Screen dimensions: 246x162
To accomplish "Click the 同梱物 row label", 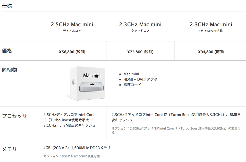I will [x=9, y=70].
